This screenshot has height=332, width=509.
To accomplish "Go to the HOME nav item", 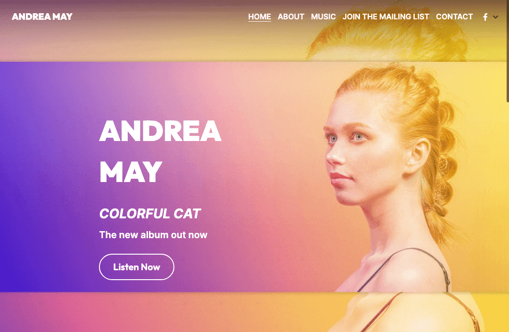I will 259,17.
